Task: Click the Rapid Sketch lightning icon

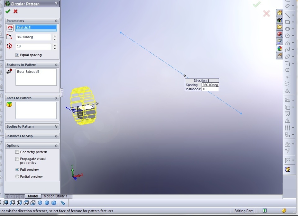Action: pos(287,169)
